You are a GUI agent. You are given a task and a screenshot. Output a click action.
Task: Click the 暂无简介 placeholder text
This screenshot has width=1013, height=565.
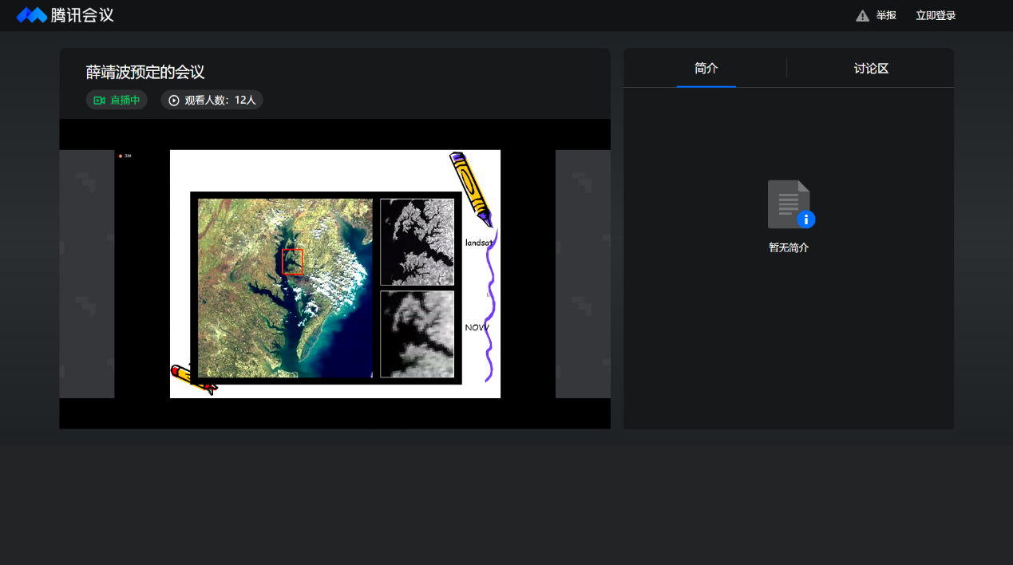pyautogui.click(x=789, y=247)
